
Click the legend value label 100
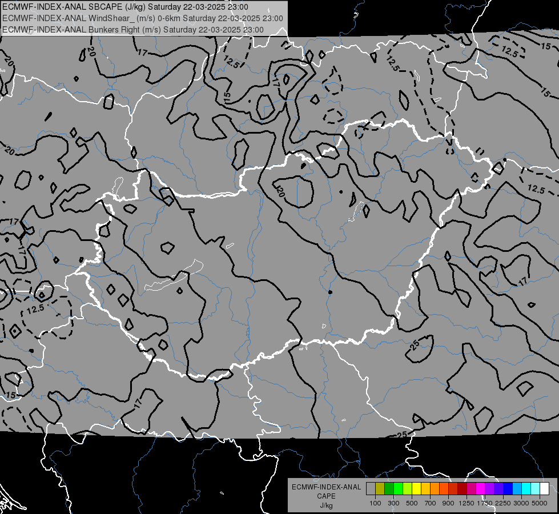tap(375, 503)
